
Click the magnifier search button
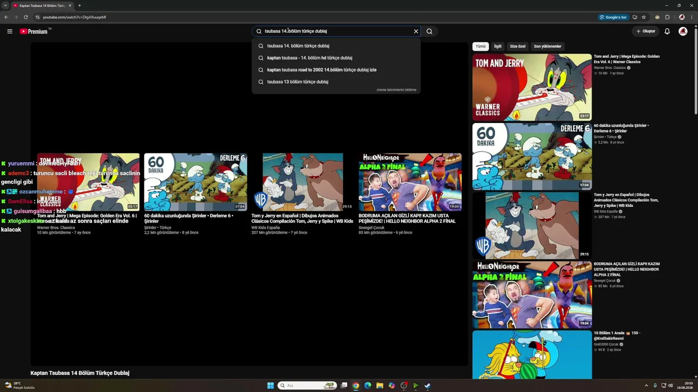429,32
